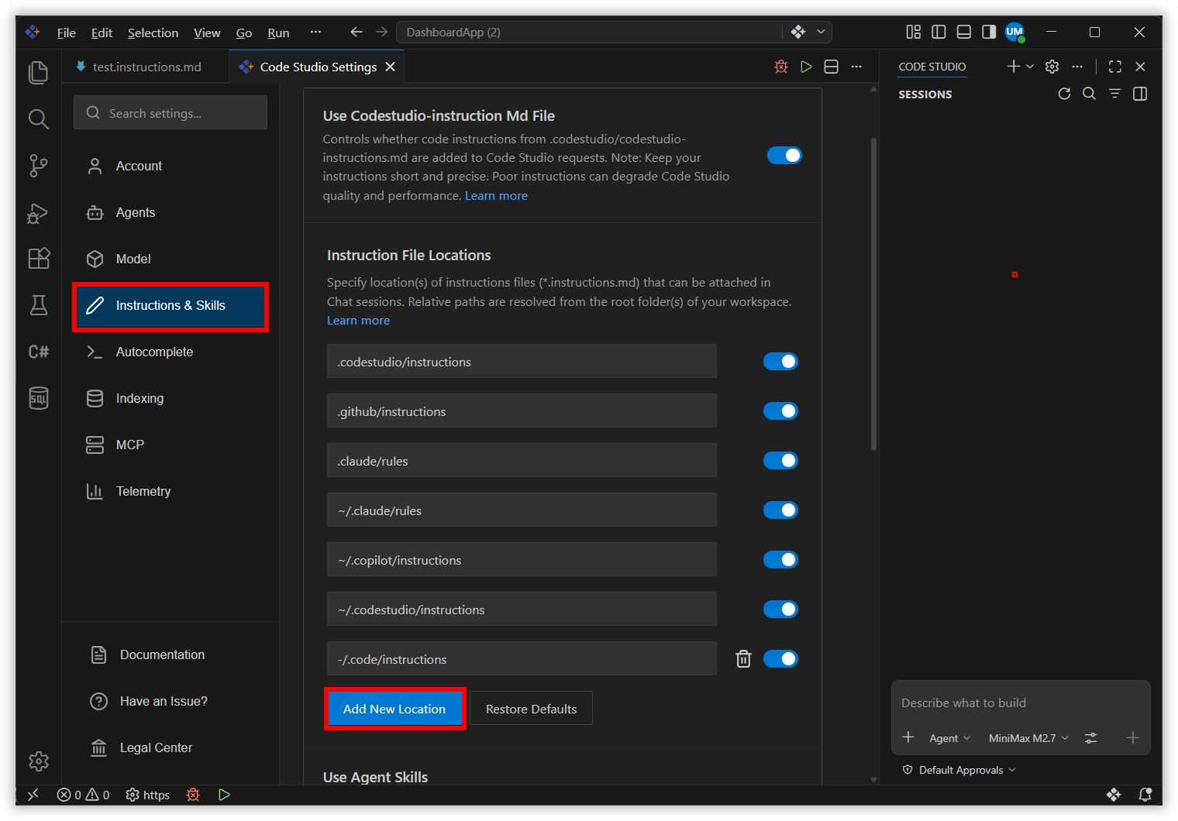Open Learn more under Instruction File Locations
This screenshot has height=821, width=1178.
358,321
